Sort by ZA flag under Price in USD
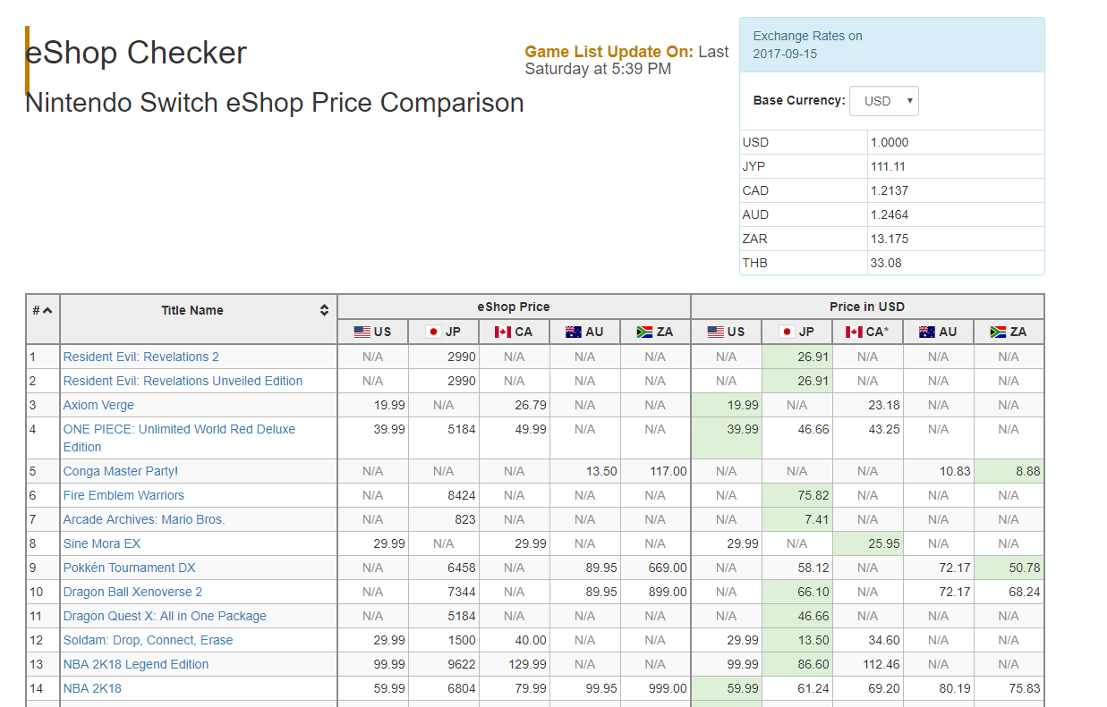 pyautogui.click(x=1009, y=332)
